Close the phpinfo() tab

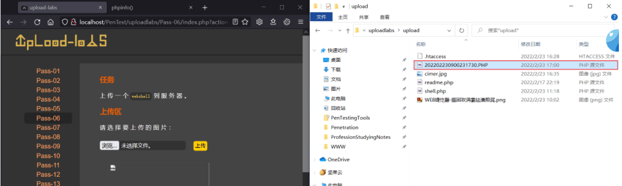(x=191, y=8)
